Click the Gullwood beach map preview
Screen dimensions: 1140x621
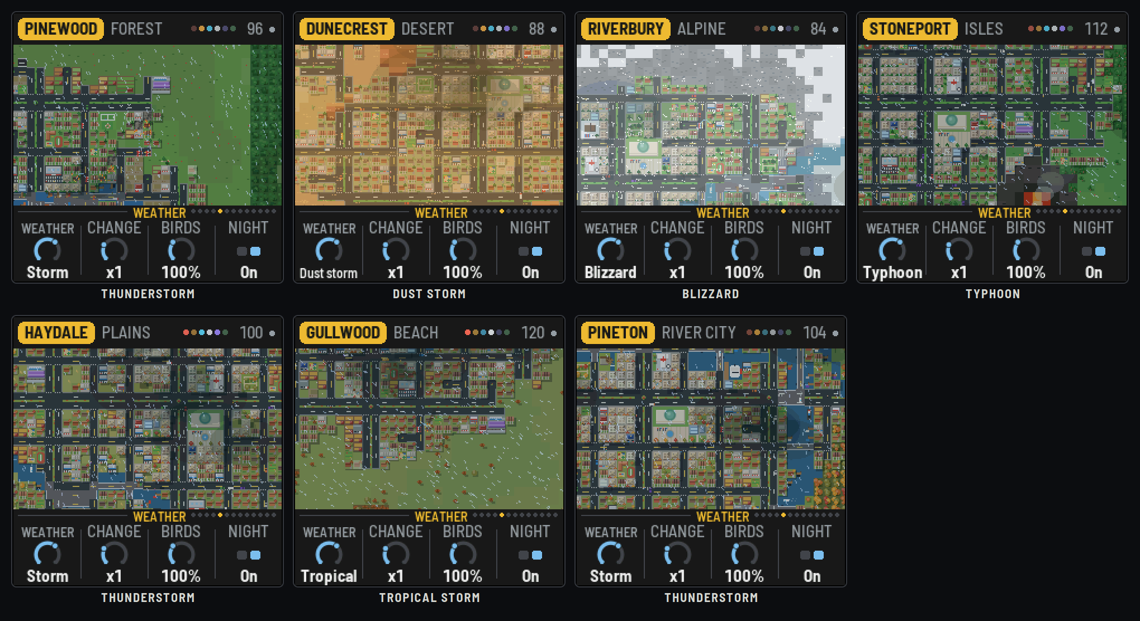429,429
